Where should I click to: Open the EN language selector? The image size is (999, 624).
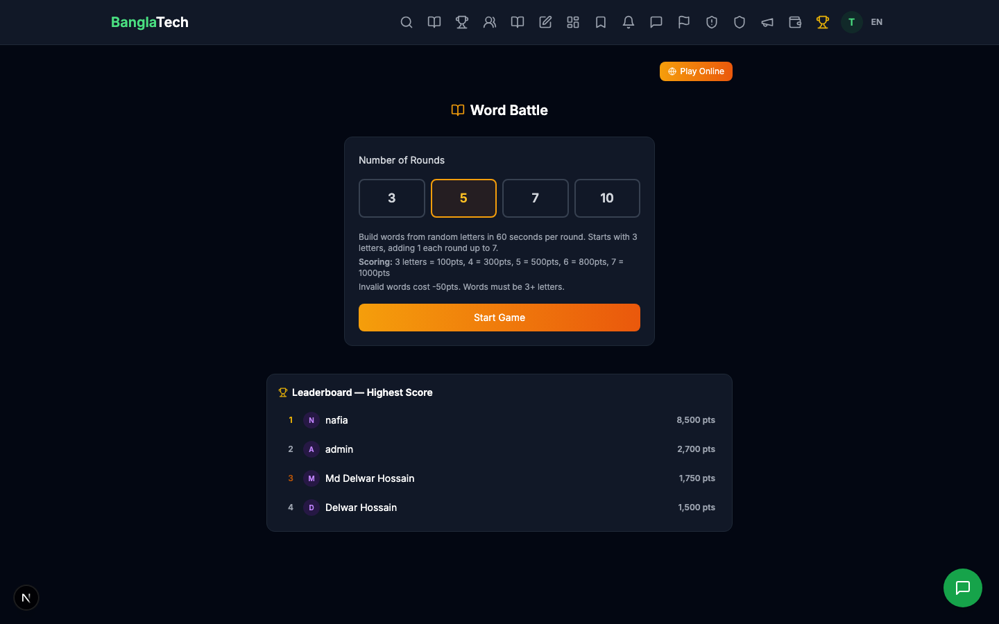[x=876, y=22]
